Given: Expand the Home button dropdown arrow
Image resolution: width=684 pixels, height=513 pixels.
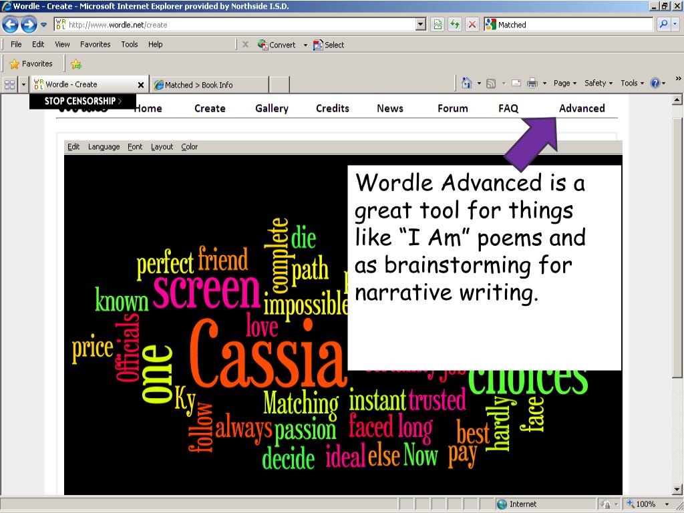Looking at the screenshot, I should point(479,83).
